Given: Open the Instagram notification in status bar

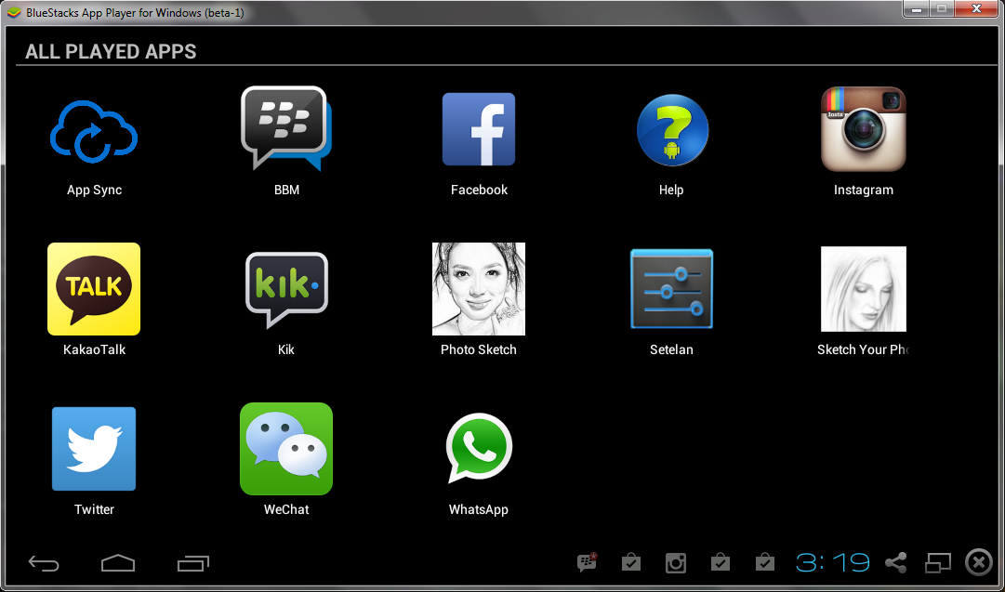Looking at the screenshot, I should coord(676,562).
